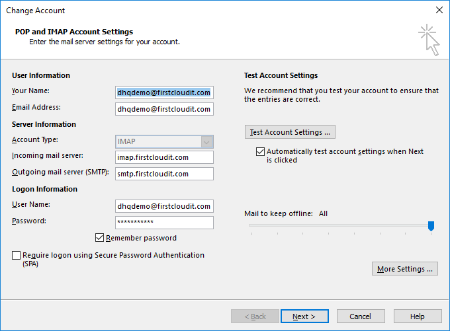Toggle automatically test account settings checkbox
Viewport: 450px width, 331px height.
pyautogui.click(x=260, y=151)
